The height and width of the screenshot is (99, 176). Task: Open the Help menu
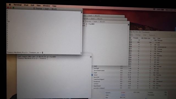[54, 6]
